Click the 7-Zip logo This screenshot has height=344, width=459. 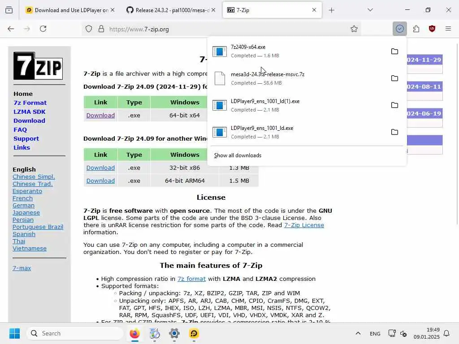pyautogui.click(x=38, y=66)
